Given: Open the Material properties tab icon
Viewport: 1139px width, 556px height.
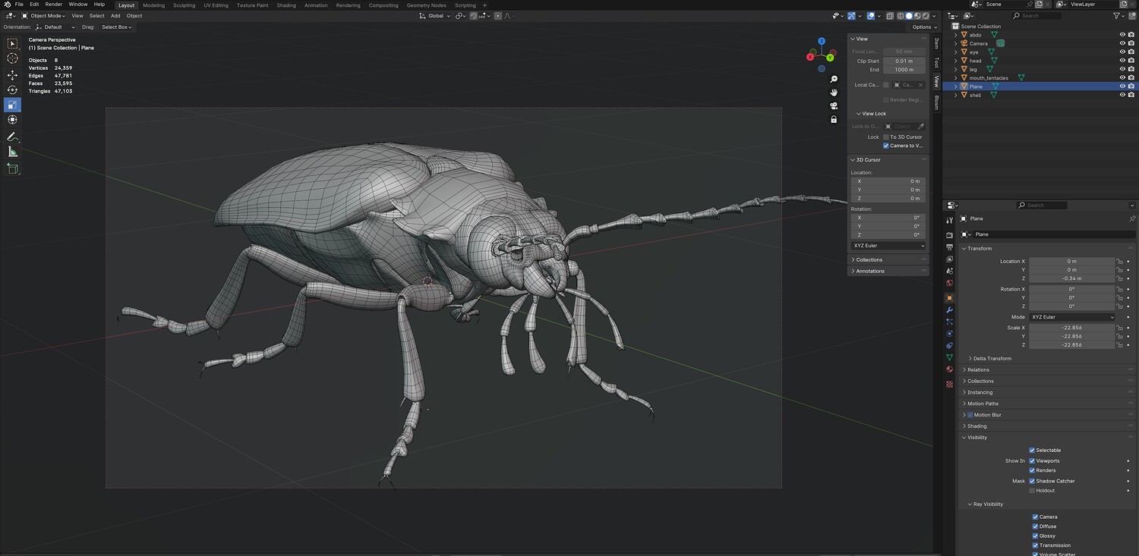Looking at the screenshot, I should tap(949, 369).
